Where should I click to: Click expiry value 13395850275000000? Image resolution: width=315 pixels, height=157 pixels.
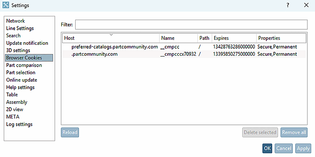coord(234,54)
